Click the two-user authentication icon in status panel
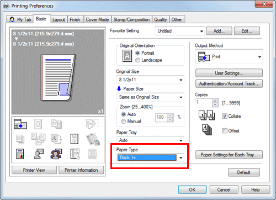This screenshot has height=200, width=276. [56, 154]
